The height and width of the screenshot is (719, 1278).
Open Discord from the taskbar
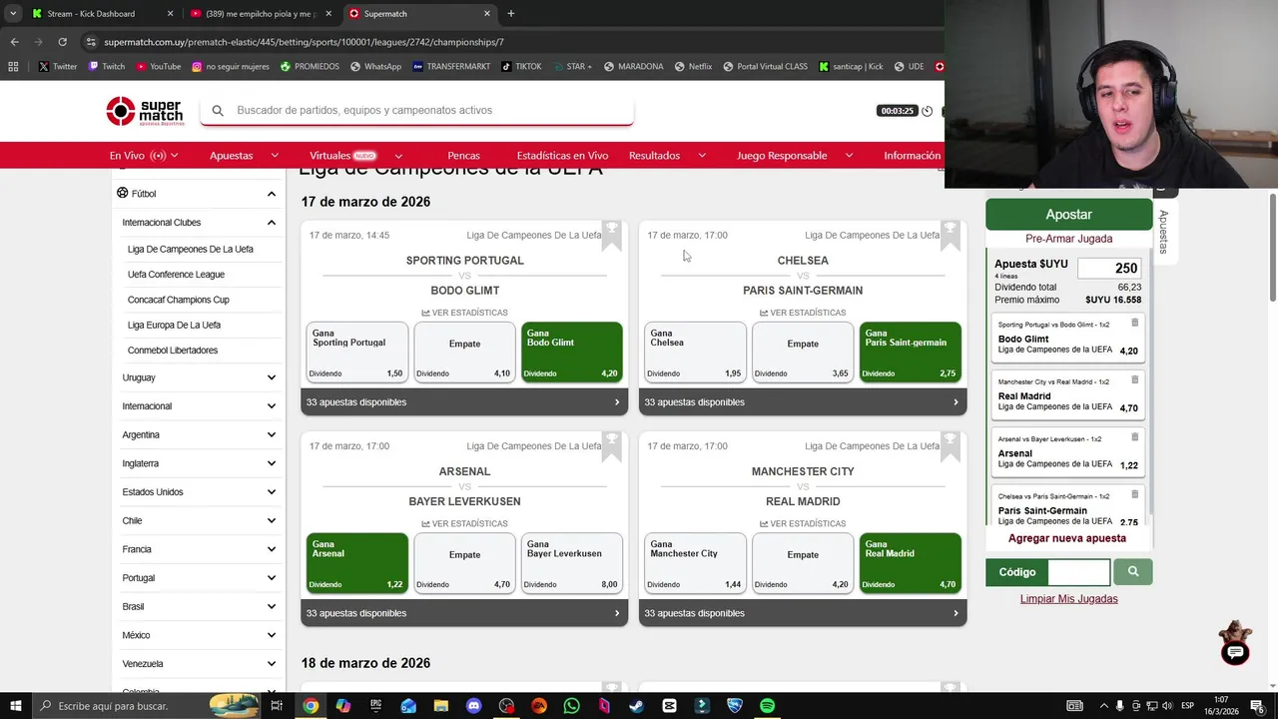473,706
